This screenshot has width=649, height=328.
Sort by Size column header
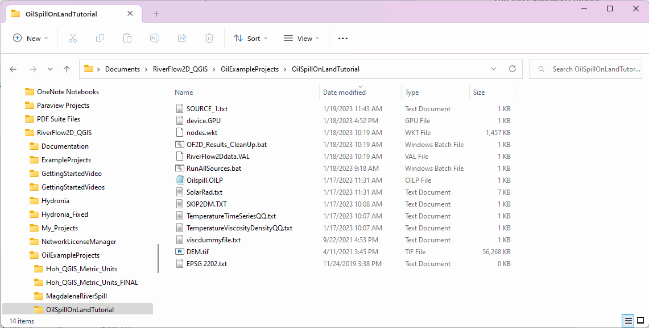click(479, 92)
